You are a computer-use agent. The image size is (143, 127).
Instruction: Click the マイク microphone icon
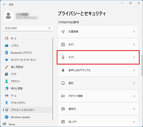click(63, 57)
